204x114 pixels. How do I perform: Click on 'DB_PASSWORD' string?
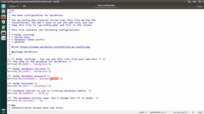26,79
